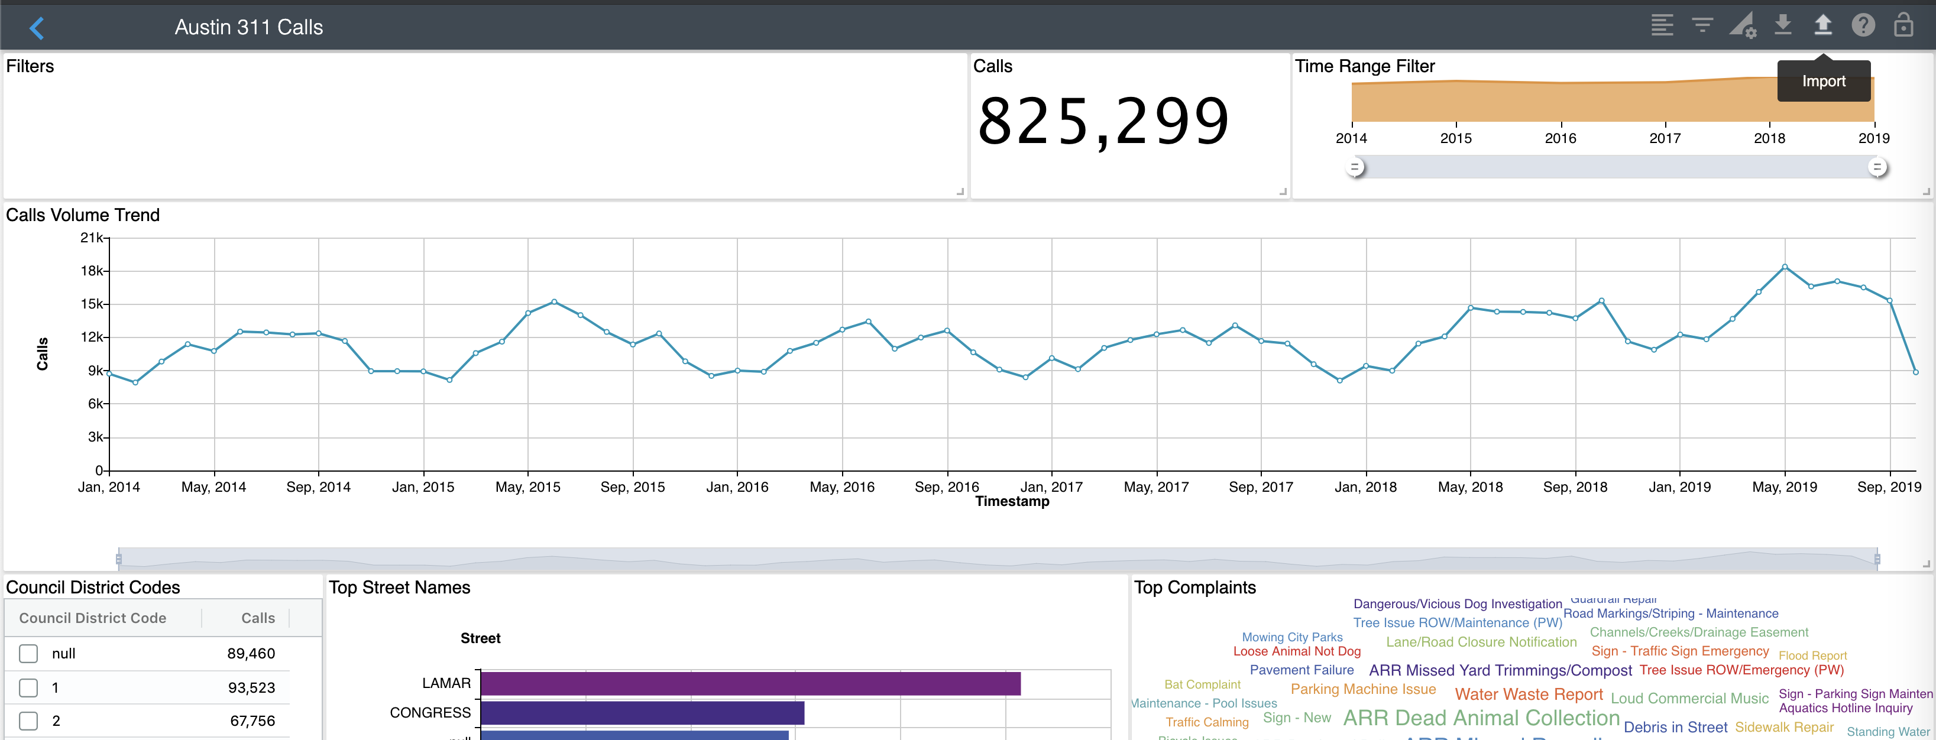Open the filter funnel icon in toolbar

[1702, 25]
